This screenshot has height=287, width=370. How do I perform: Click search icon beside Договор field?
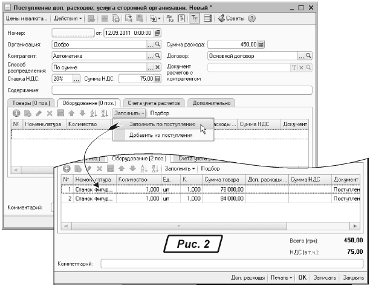(x=308, y=55)
